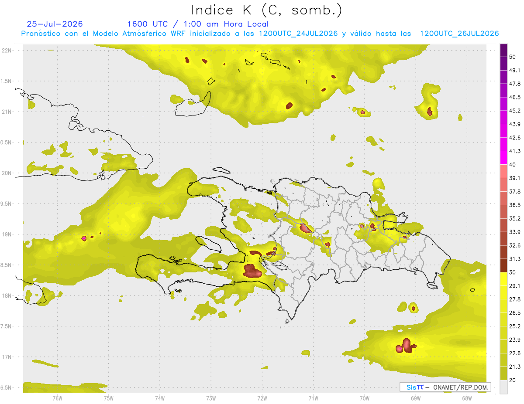Image resolution: width=524 pixels, height=404 pixels.
Task: Click the latitude axis label "18N"
Action: (x=7, y=296)
